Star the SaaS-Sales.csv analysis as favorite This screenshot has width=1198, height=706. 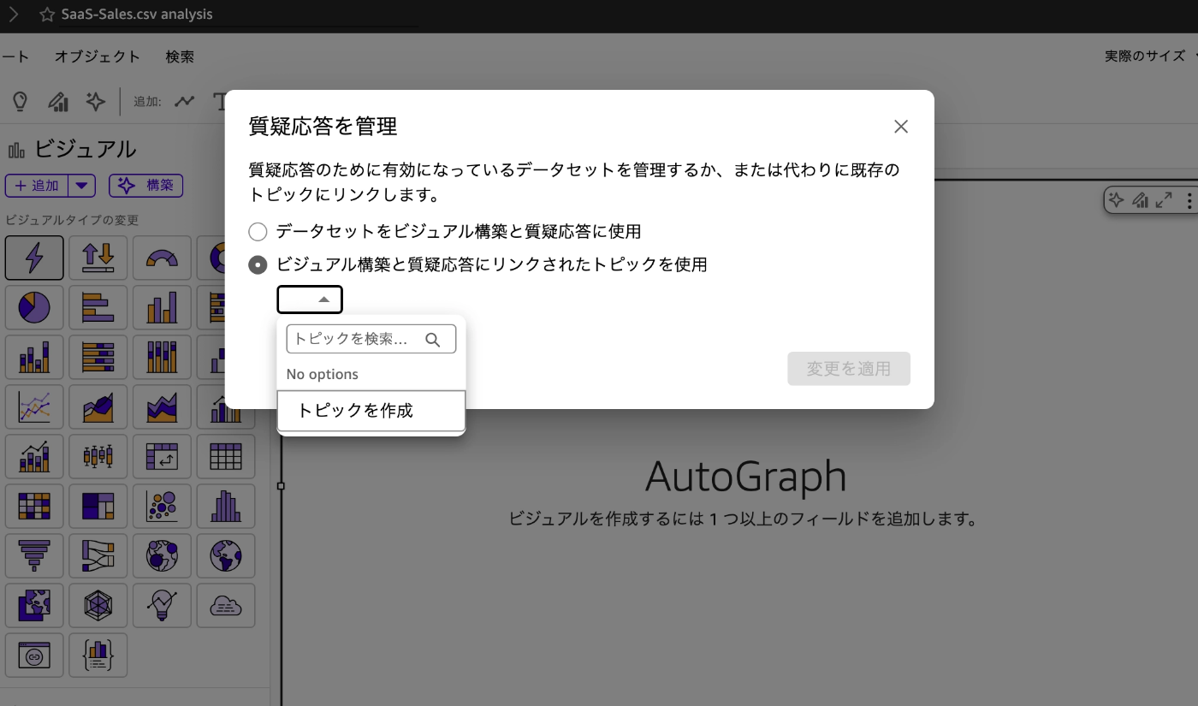(x=47, y=15)
